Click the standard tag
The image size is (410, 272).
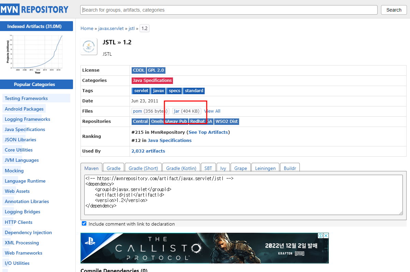[x=194, y=91]
